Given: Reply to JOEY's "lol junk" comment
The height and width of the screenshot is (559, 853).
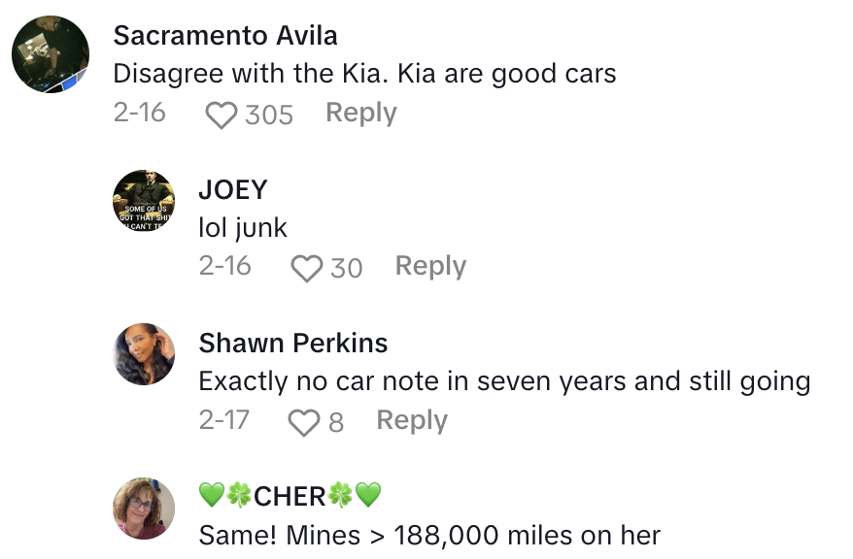Looking at the screenshot, I should click(430, 267).
